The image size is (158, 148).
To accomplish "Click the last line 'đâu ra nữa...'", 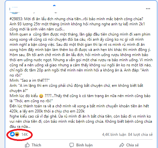I will click(x=20, y=127).
